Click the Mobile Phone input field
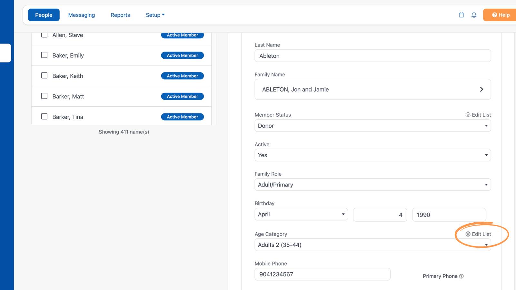Screen dimensions: 516x290 pos(322,274)
